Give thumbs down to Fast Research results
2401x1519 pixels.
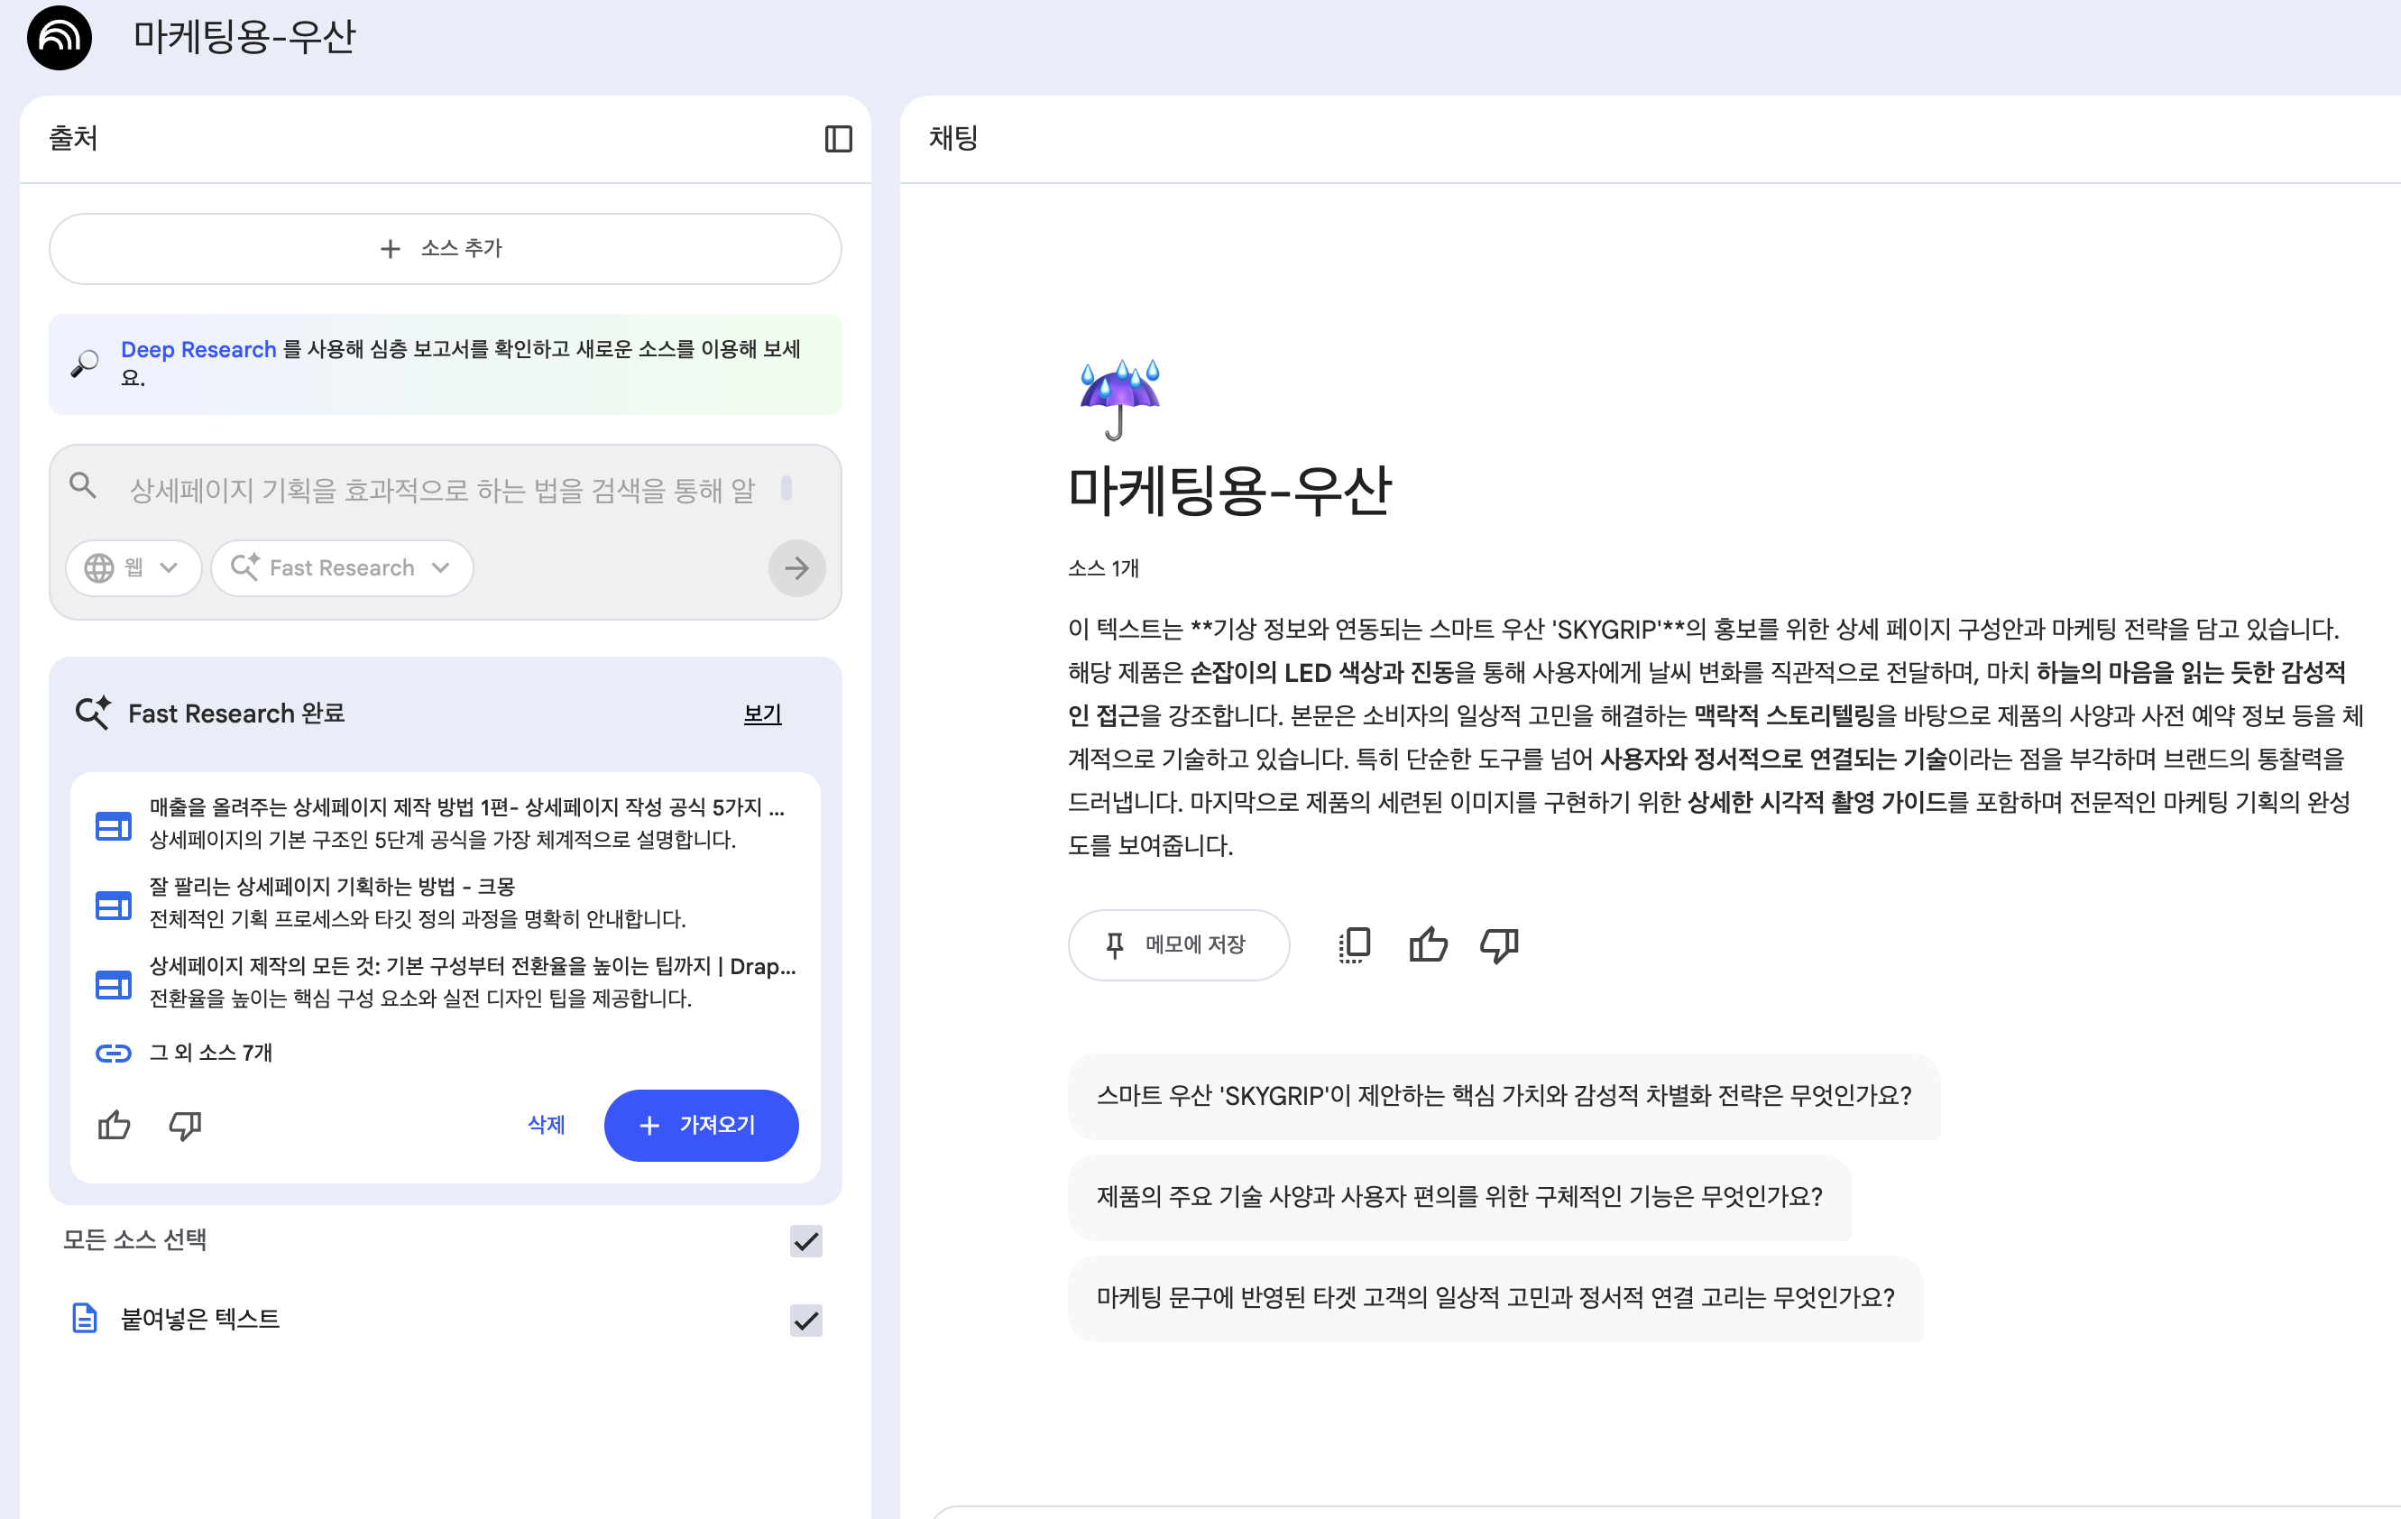coord(183,1126)
